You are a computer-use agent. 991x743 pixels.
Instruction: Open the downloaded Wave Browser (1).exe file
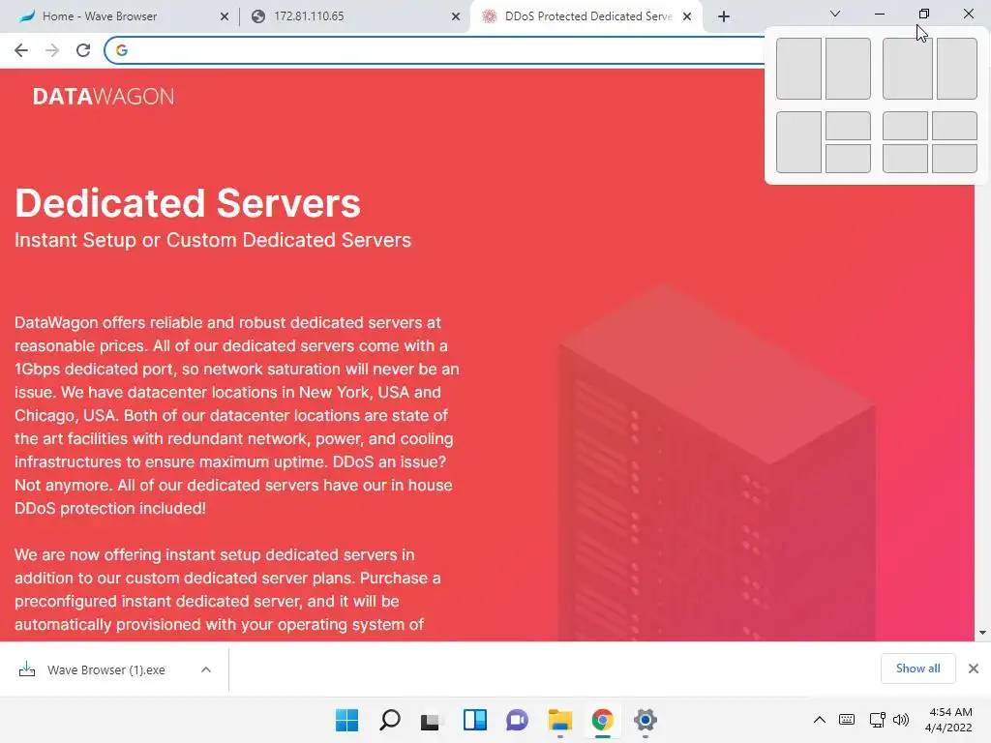[106, 669]
